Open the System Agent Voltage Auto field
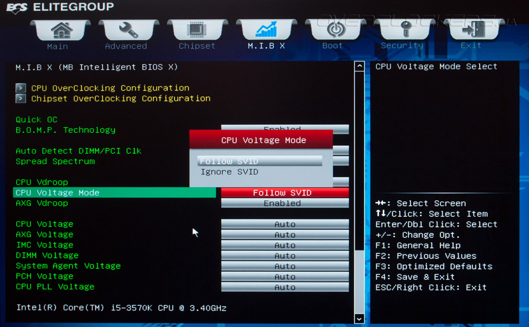Image resolution: width=529 pixels, height=327 pixels. [285, 266]
